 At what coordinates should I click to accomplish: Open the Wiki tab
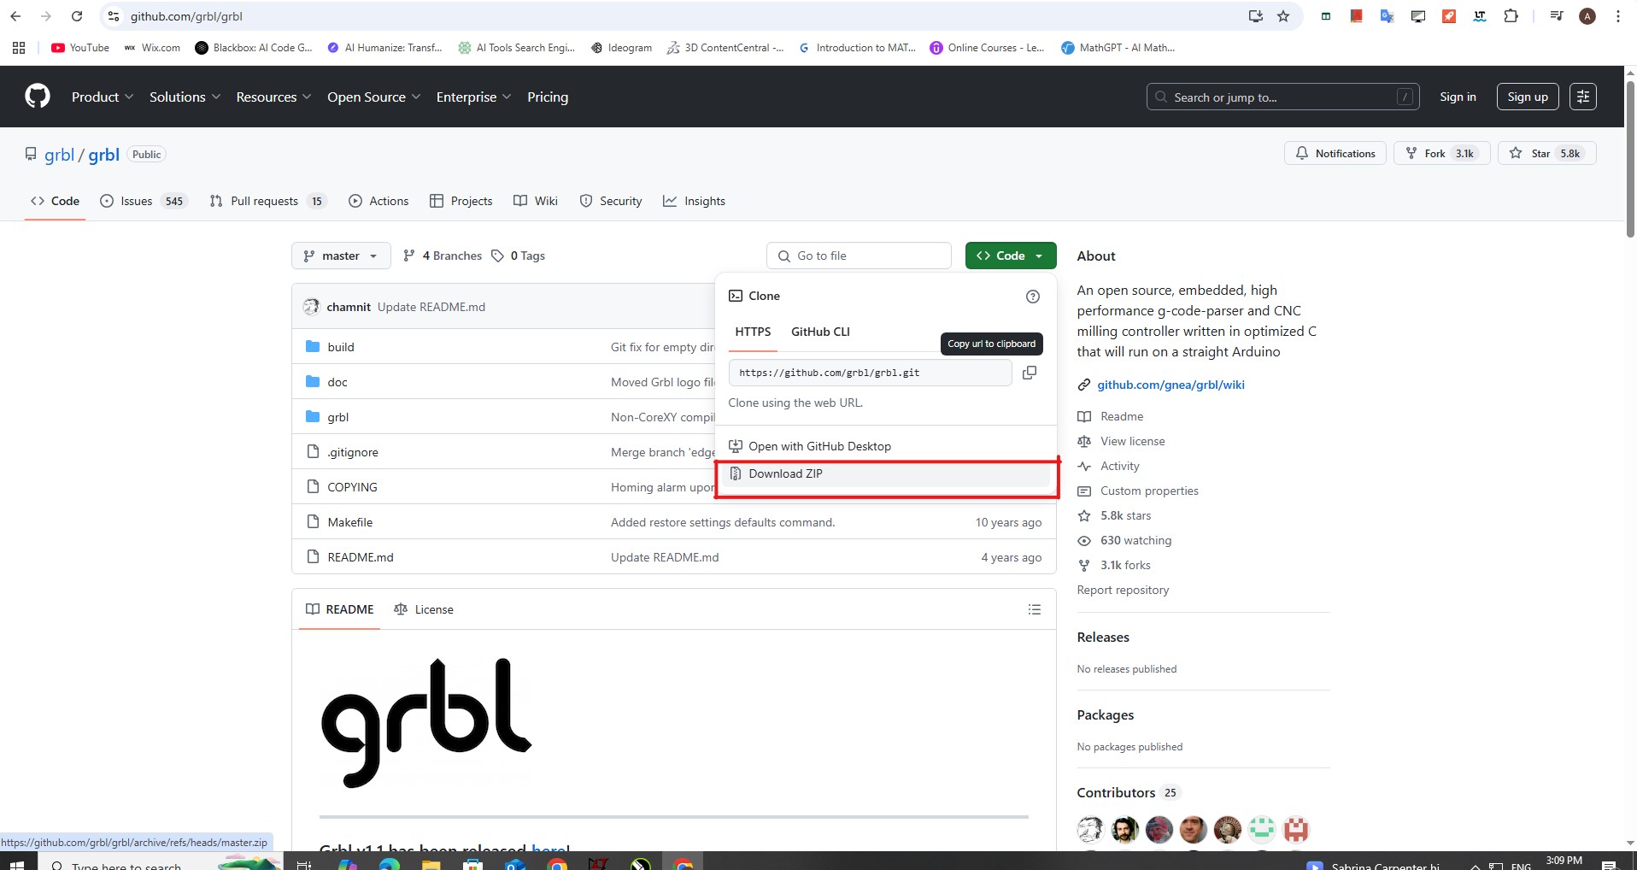pos(536,201)
